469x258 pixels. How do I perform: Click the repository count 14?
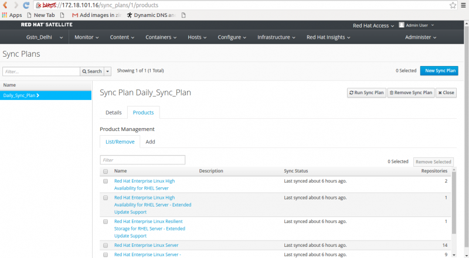(445, 245)
